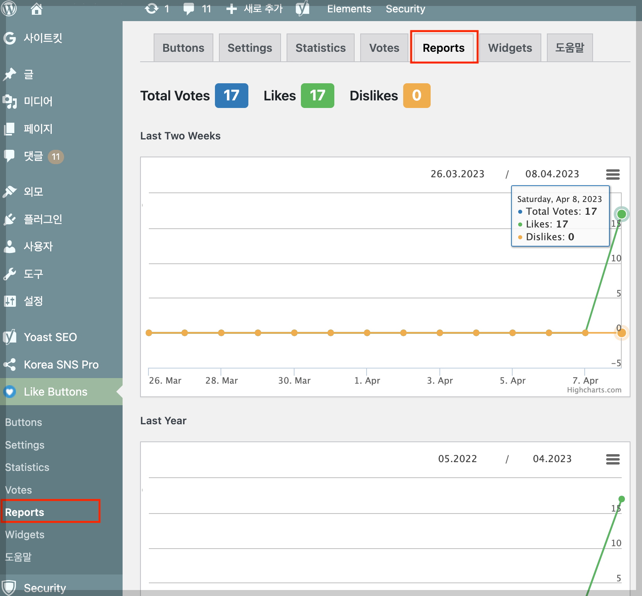
Task: Open 글 posts pin icon
Action: pos(10,74)
